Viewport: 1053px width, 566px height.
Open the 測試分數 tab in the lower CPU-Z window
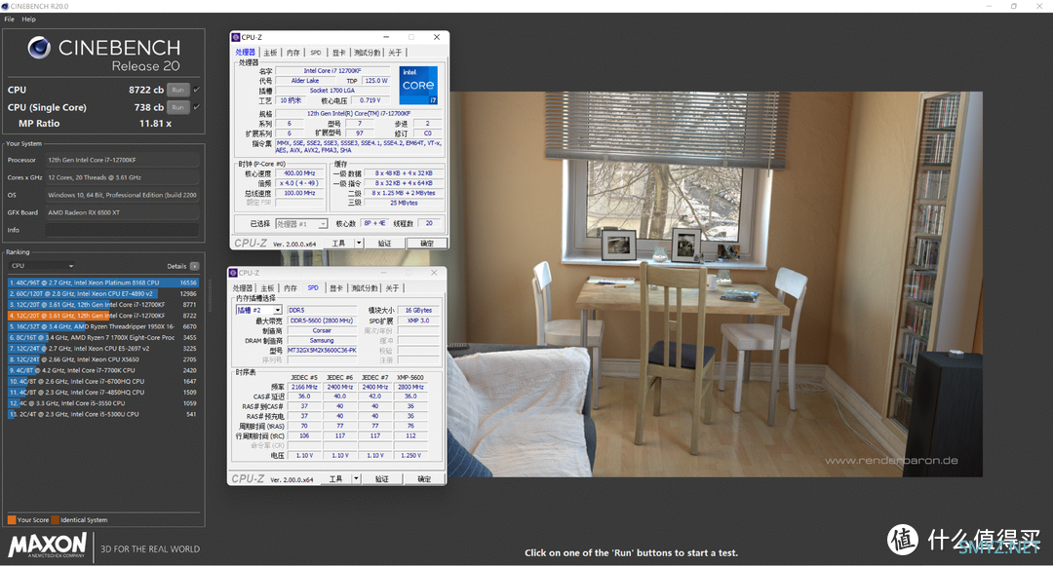(364, 288)
